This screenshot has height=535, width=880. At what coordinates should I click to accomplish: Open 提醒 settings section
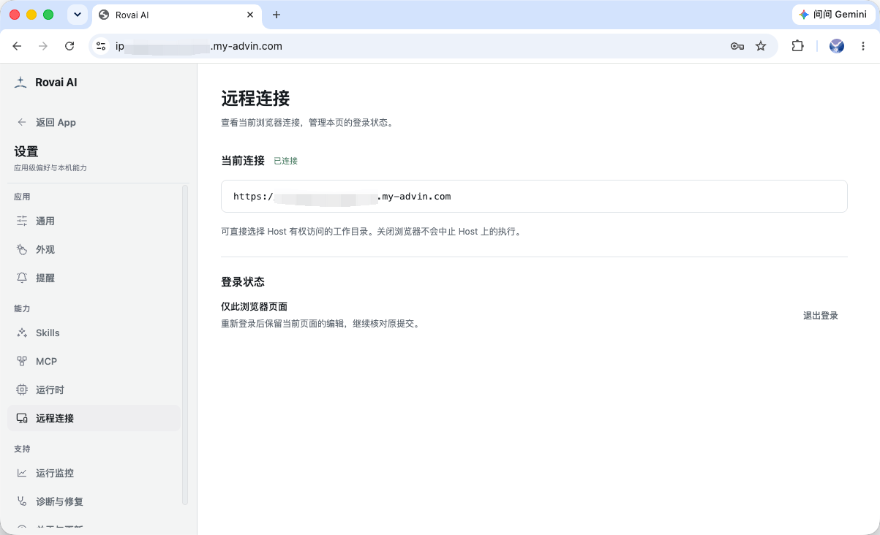[94, 278]
